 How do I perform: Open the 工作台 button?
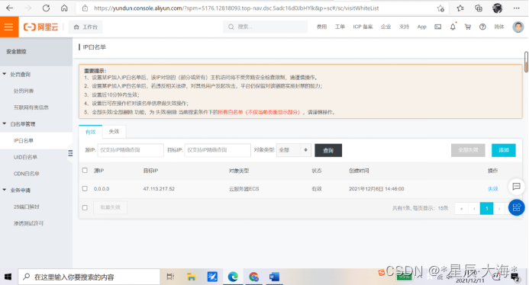(85, 27)
